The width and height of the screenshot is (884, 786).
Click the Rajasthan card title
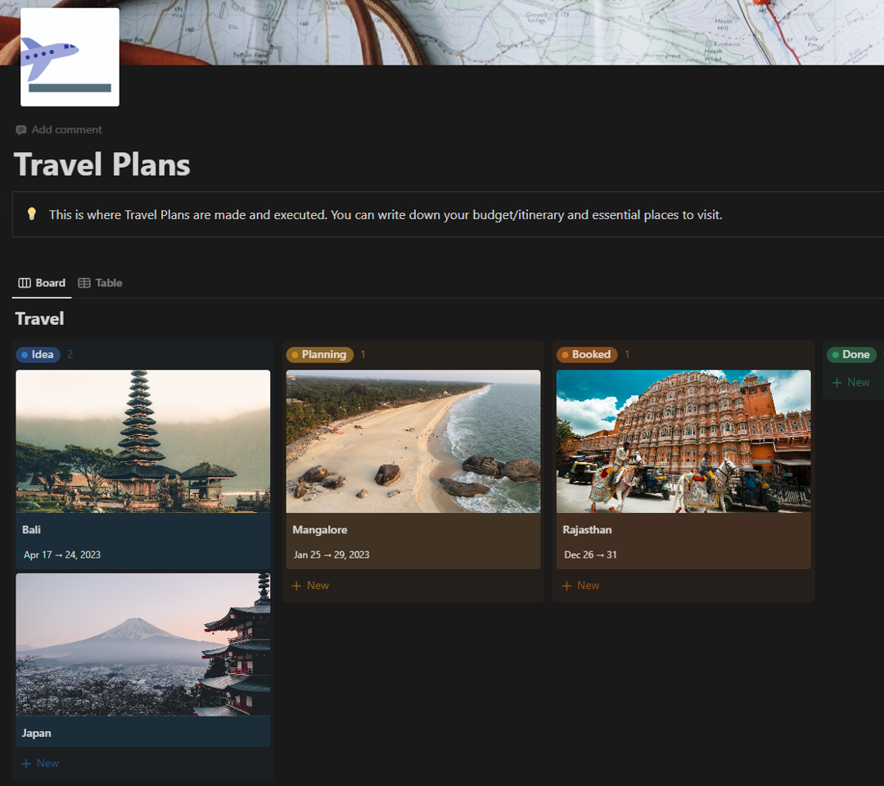point(587,530)
